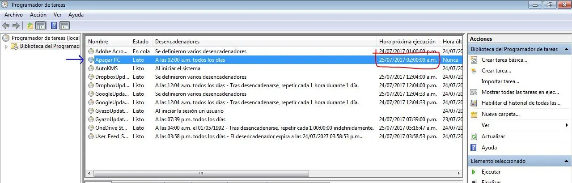The width and height of the screenshot is (572, 183).
Task: Click the clock icon beside OneDrive St...
Action: click(x=91, y=128)
